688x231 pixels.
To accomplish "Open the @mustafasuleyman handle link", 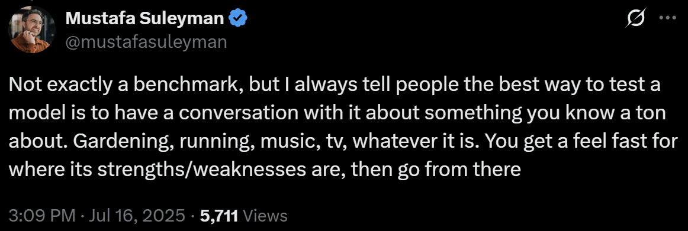I will [146, 42].
